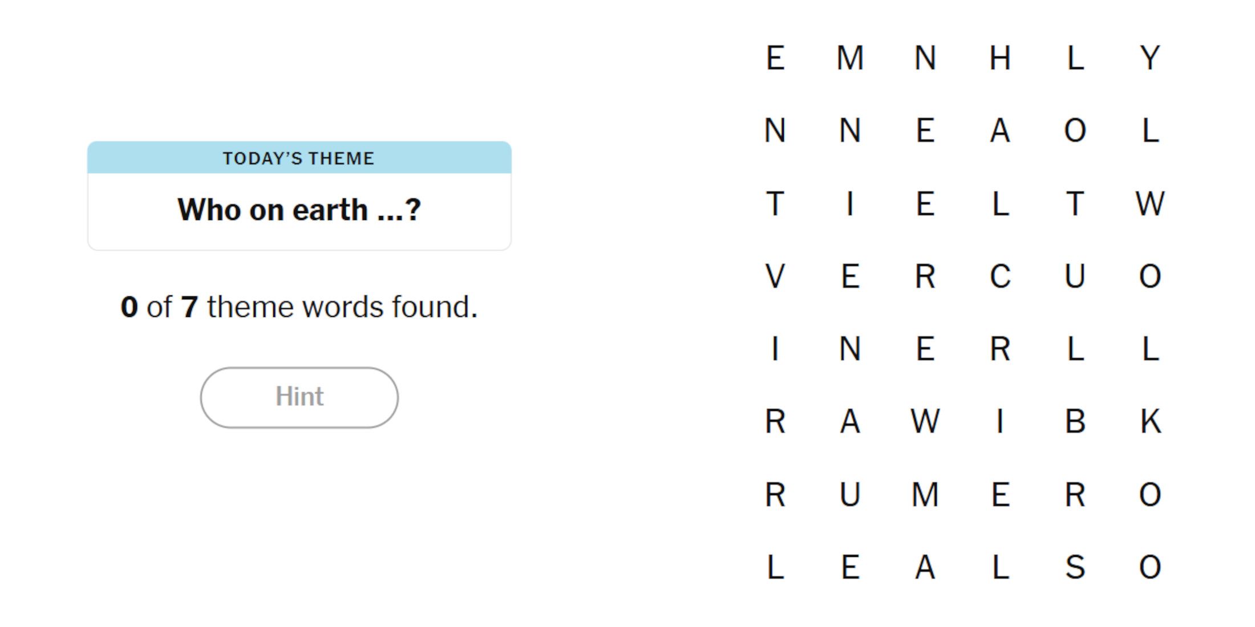Click the Hint button

pyautogui.click(x=299, y=397)
